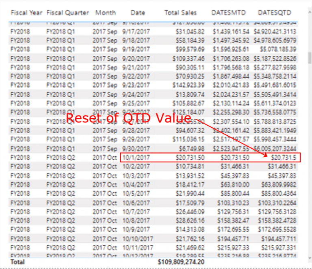Select DATESQTD value $5,491,681.6015
Image resolution: width=312 pixels, height=269 pixels.
[275, 85]
